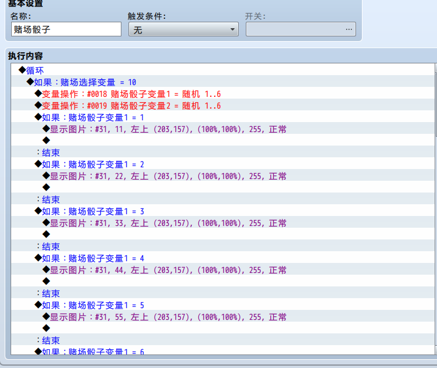Select 显示图片 #31, 33 command line

click(x=223, y=223)
